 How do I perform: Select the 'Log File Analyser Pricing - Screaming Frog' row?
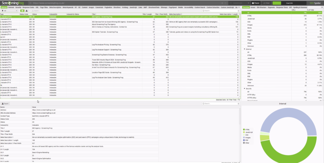(x=119, y=45)
